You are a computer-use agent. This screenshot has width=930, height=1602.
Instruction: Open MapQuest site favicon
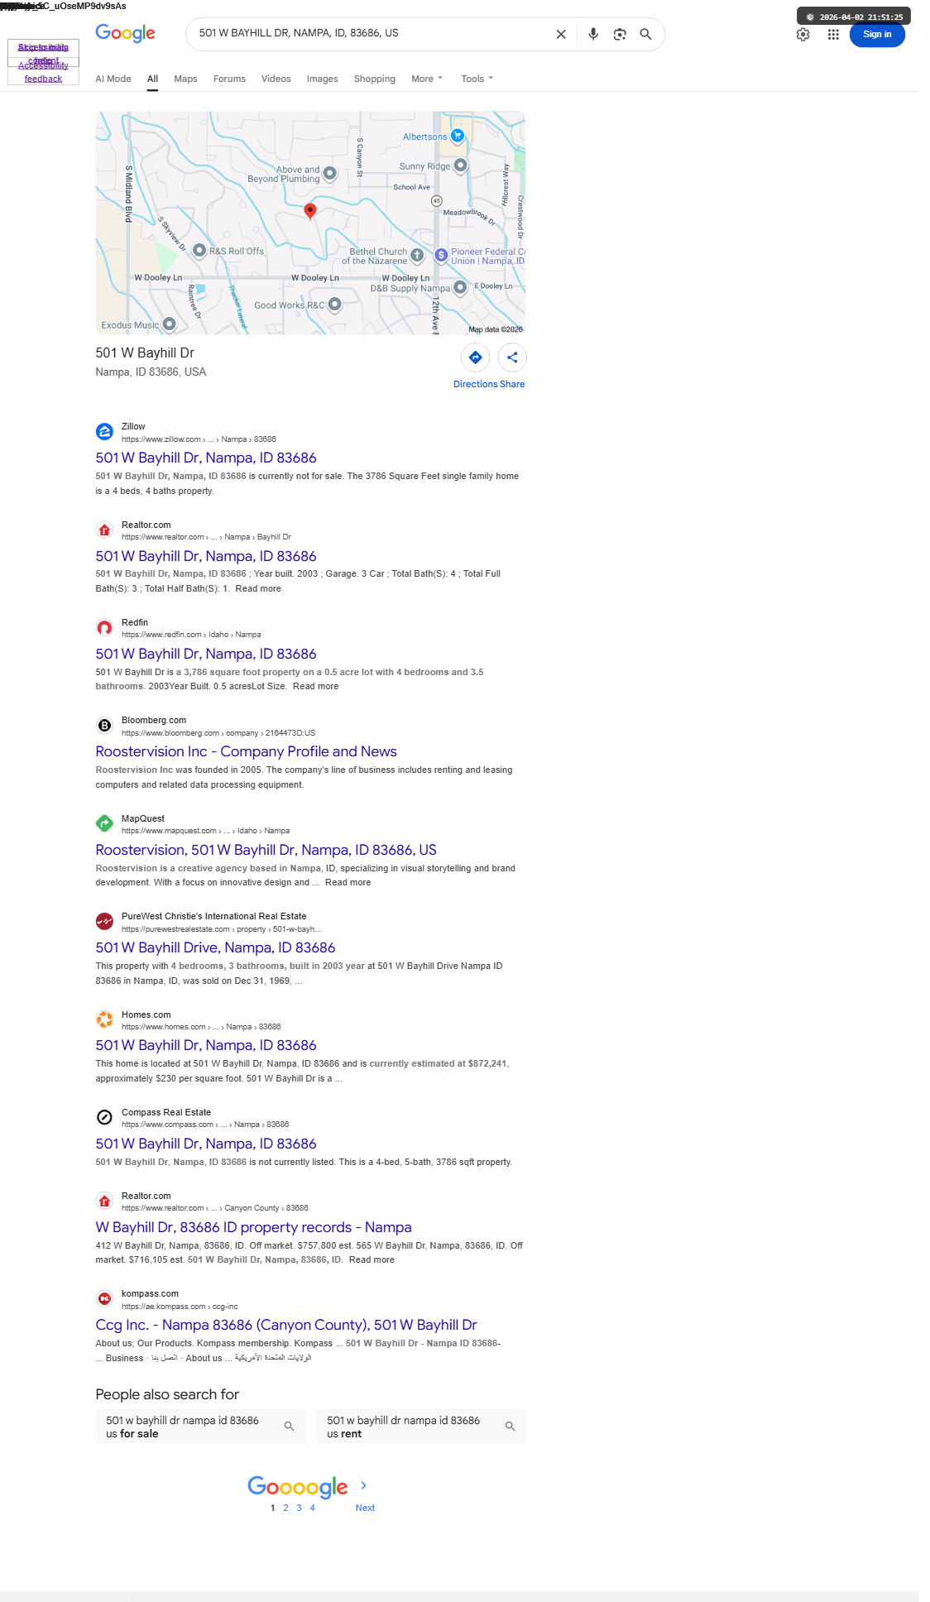104,823
